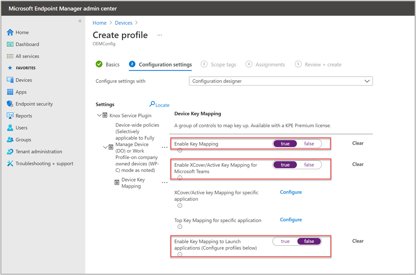Click Endpoint security menu label
The width and height of the screenshot is (416, 275).
34,104
